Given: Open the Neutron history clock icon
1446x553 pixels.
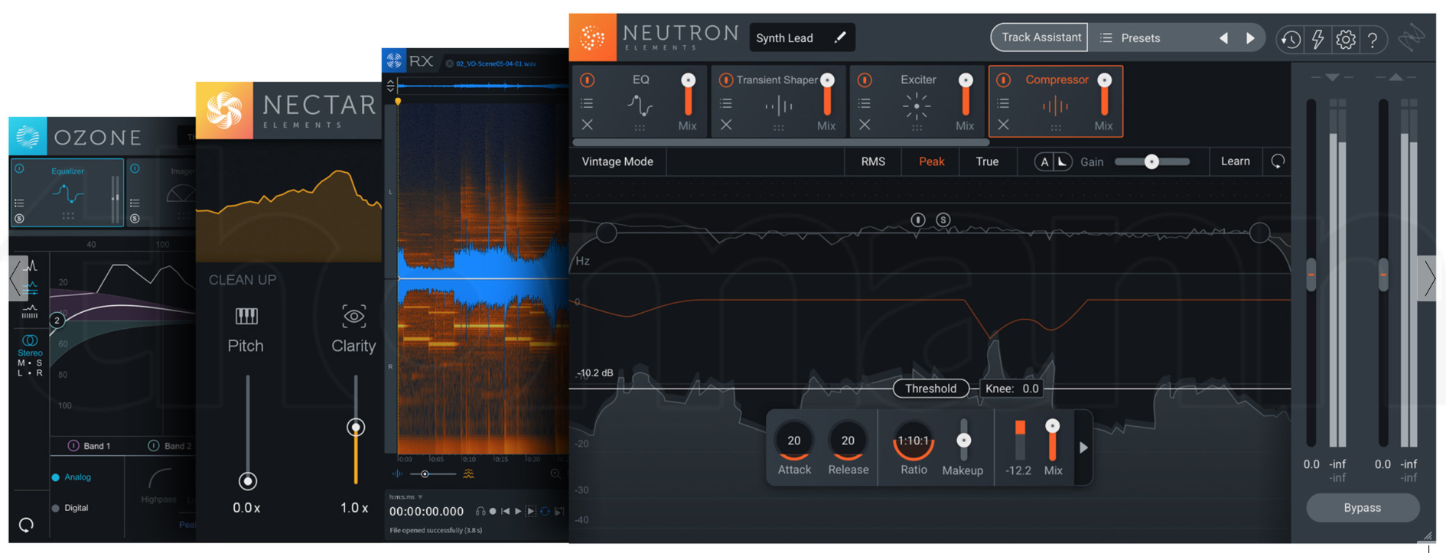Looking at the screenshot, I should pyautogui.click(x=1290, y=39).
